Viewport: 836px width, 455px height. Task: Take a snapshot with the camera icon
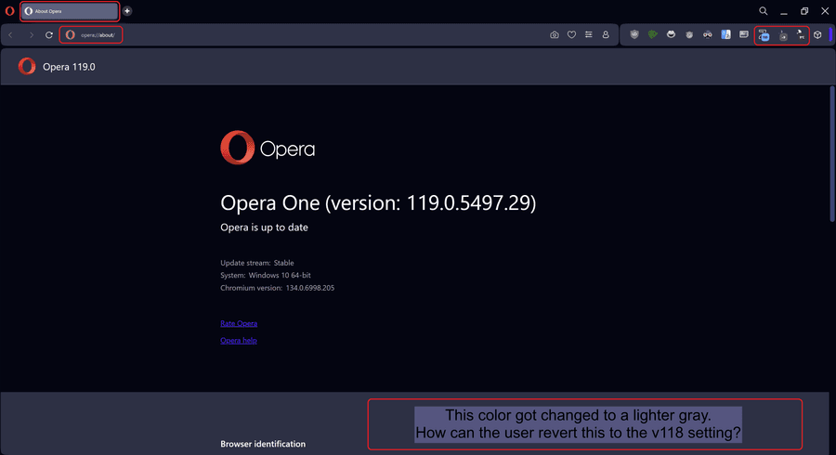555,34
